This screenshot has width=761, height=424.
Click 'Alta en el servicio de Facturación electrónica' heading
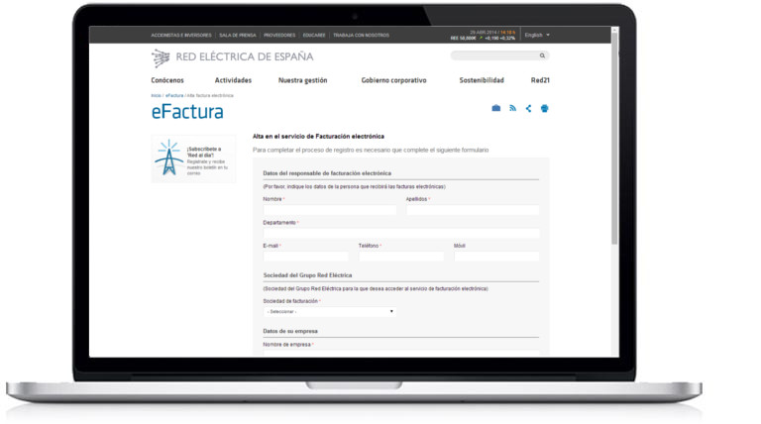pyautogui.click(x=318, y=137)
